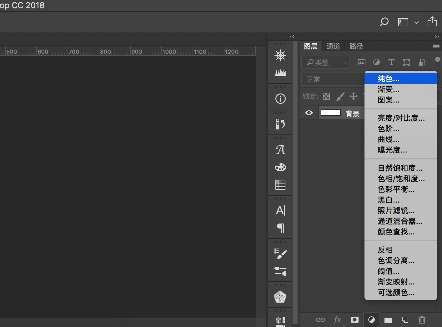
Task: Filter layers by smart object icon
Action: click(422, 62)
